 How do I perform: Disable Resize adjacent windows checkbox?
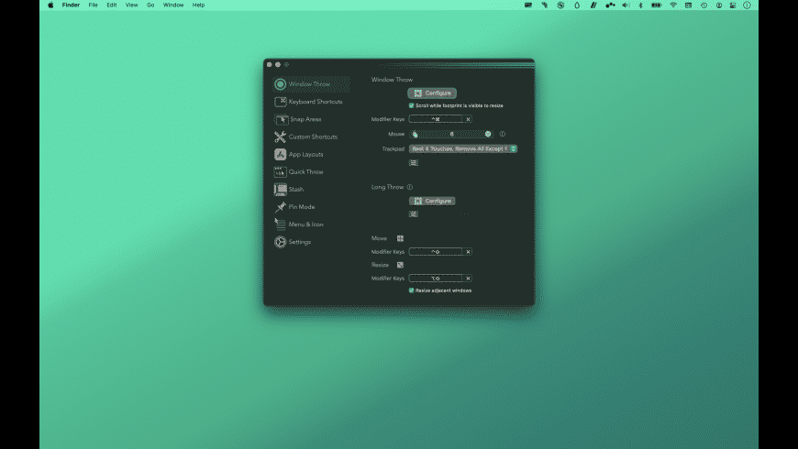coord(412,290)
